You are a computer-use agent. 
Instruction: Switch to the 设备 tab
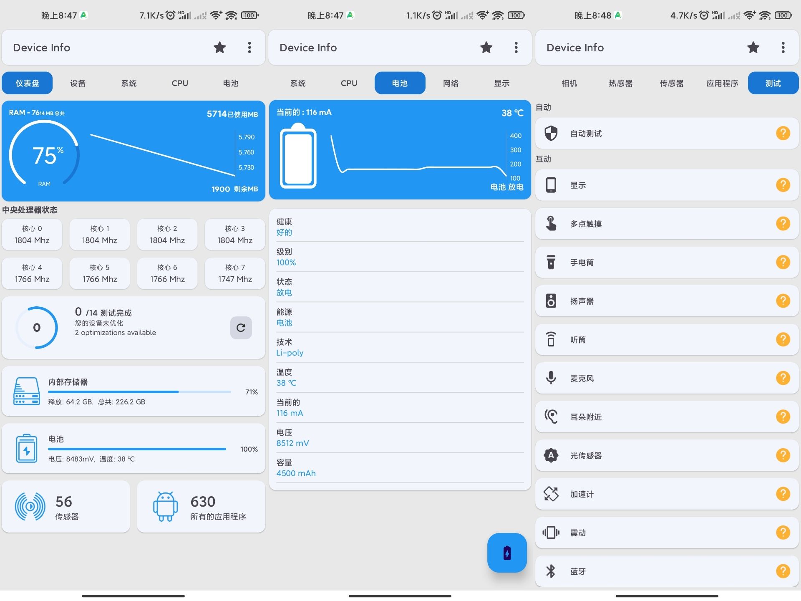pos(78,83)
